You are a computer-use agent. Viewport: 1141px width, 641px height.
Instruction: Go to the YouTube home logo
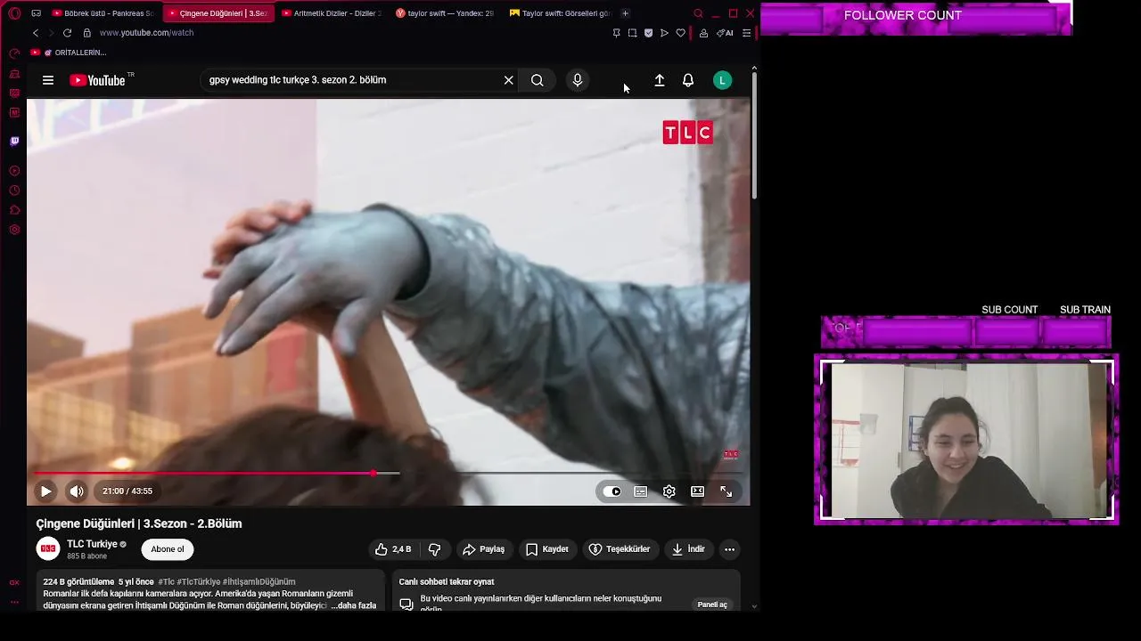(x=97, y=80)
